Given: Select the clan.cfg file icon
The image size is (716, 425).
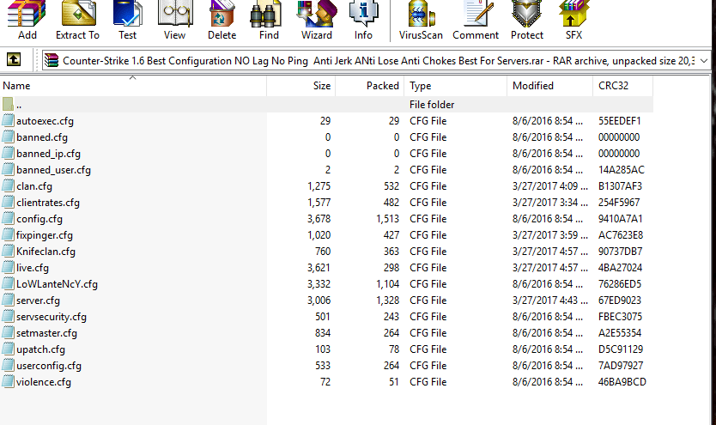Looking at the screenshot, I should (x=8, y=186).
